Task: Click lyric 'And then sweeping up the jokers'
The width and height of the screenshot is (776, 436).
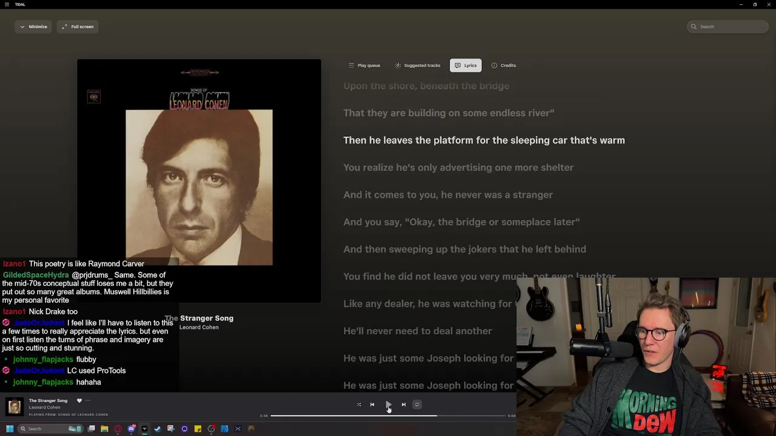Action: point(464,249)
